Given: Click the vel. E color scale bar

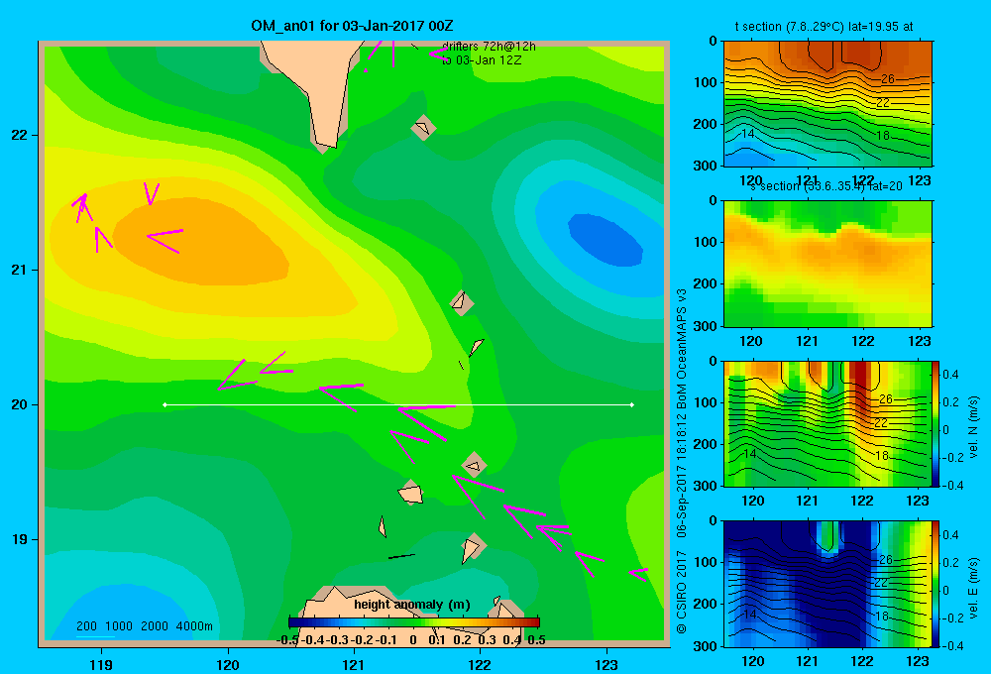Looking at the screenshot, I should (x=936, y=584).
